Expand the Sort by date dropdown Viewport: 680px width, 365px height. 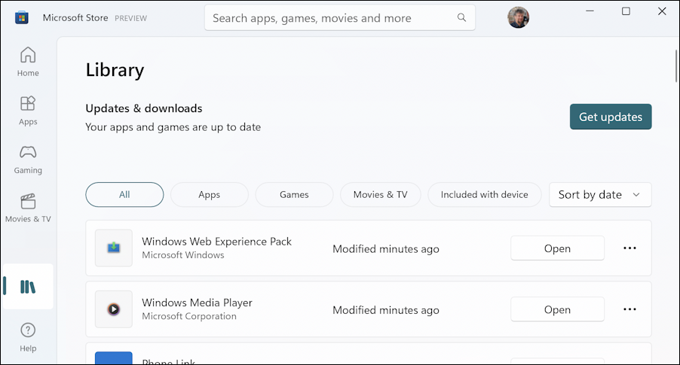pos(600,194)
